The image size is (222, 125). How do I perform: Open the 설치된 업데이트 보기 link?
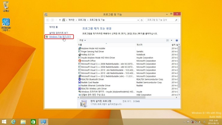[58, 33]
